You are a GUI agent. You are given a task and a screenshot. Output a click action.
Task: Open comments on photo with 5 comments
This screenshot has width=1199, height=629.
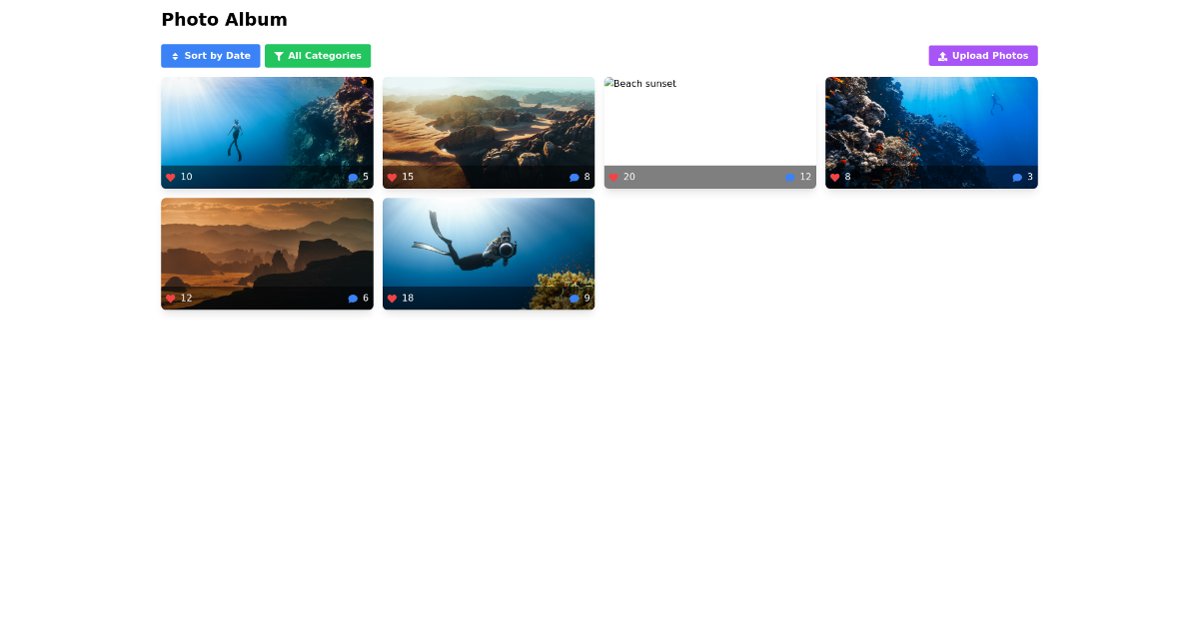point(353,178)
